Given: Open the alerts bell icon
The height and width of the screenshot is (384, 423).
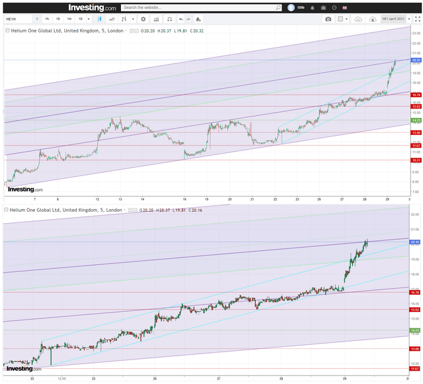Looking at the screenshot, I should coord(313,8).
